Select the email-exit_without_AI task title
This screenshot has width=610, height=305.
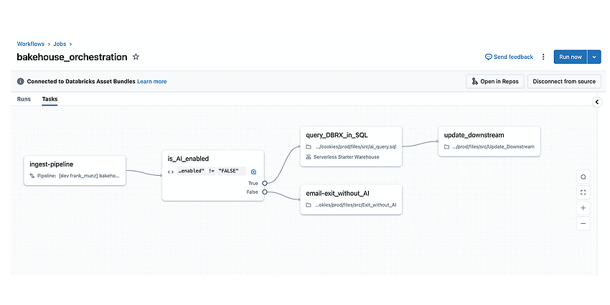coord(337,193)
